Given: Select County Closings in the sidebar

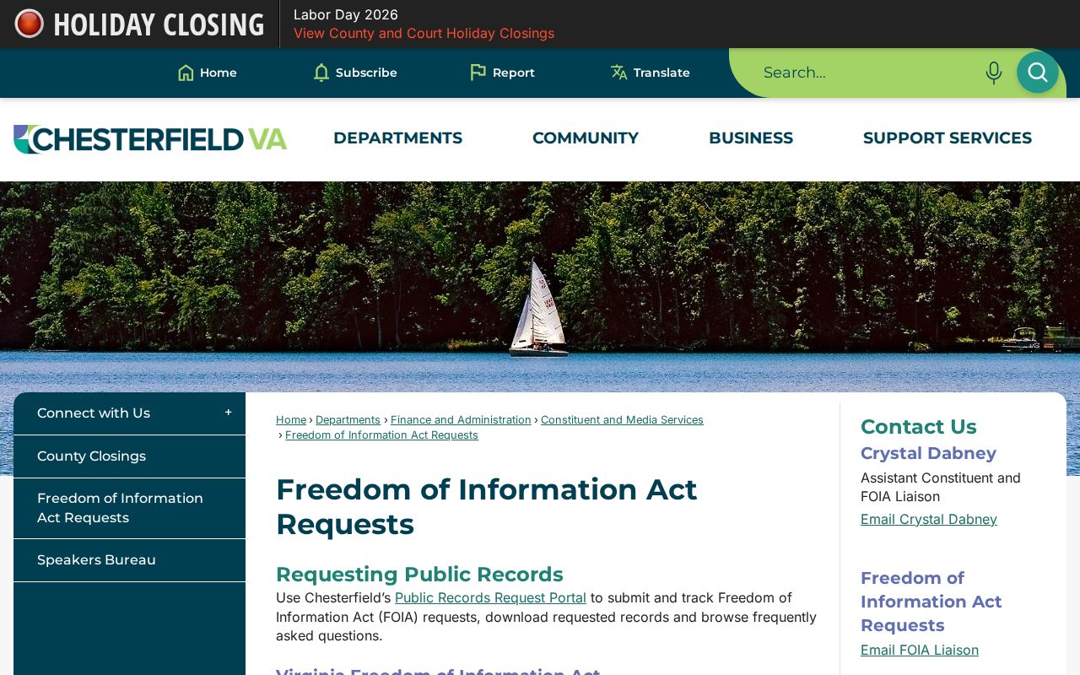Looking at the screenshot, I should click(129, 456).
